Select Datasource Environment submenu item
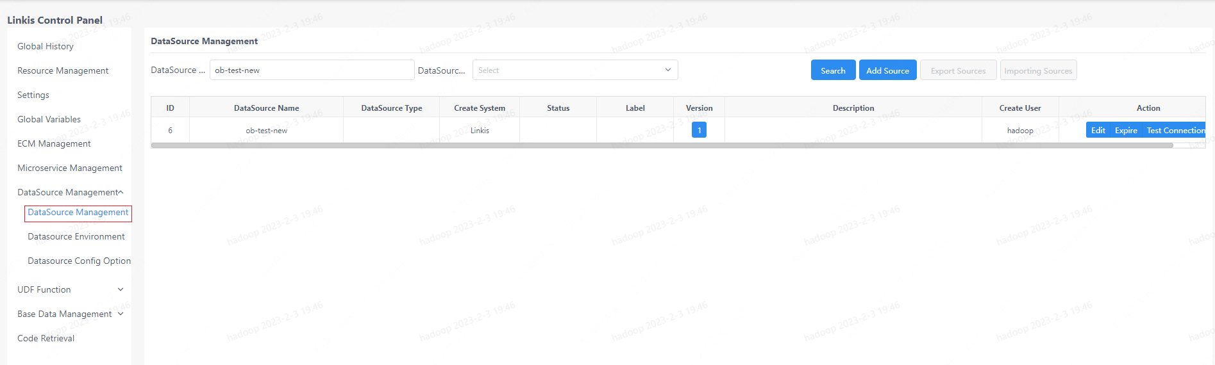The height and width of the screenshot is (365, 1215). click(76, 236)
